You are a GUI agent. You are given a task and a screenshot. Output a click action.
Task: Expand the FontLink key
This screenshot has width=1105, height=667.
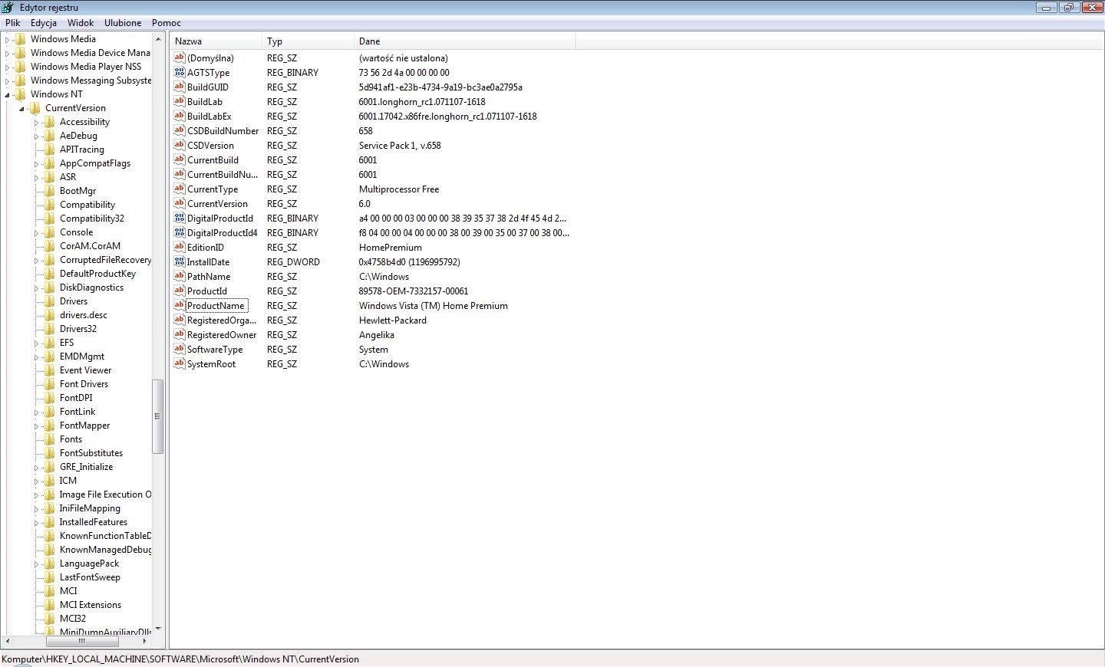pyautogui.click(x=36, y=412)
